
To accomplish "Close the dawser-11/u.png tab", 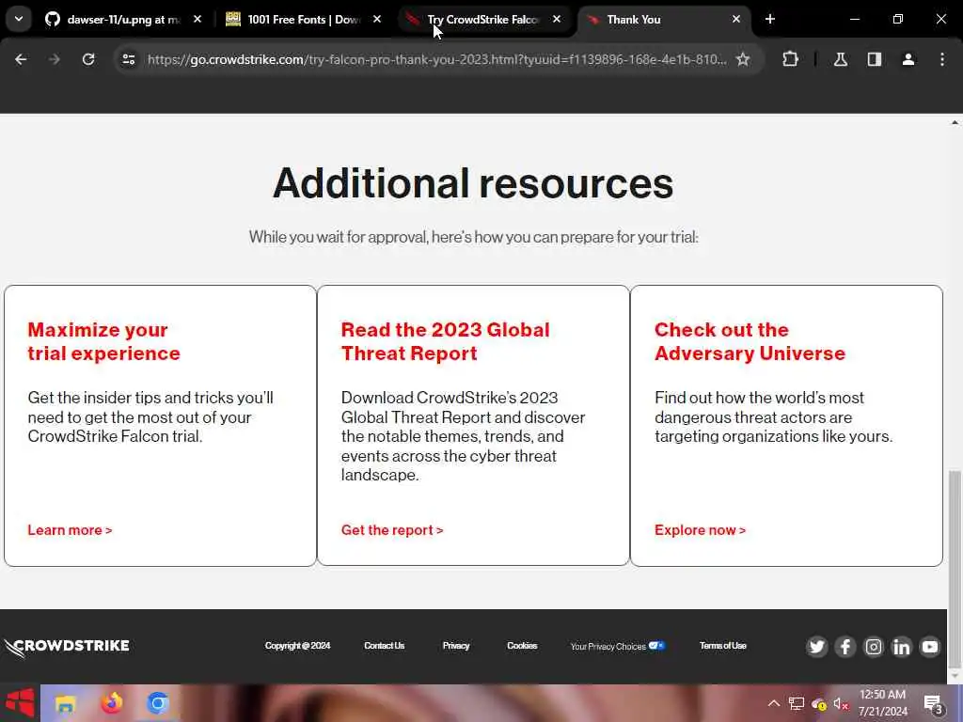I will (x=197, y=20).
